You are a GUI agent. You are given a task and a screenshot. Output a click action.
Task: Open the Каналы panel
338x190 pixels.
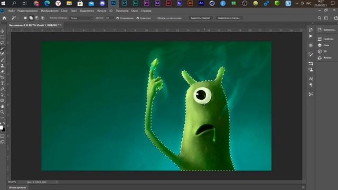[x=325, y=58]
